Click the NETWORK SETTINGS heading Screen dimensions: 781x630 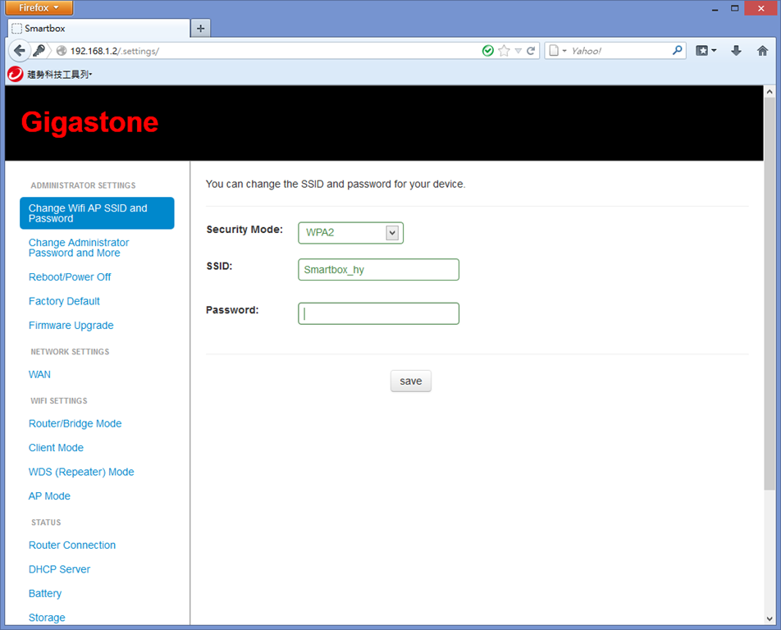tap(70, 352)
